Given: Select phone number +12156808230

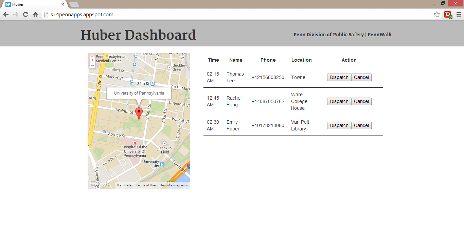Looking at the screenshot, I should point(268,77).
